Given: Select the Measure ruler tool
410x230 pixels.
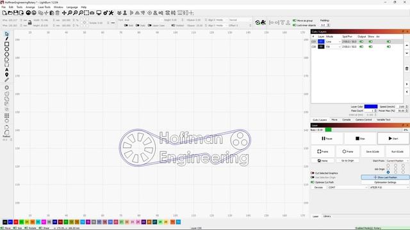Looking at the screenshot, I should [7, 80].
